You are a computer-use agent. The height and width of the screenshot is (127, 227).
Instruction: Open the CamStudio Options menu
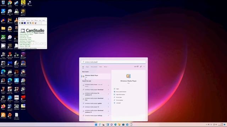click(x=28, y=20)
